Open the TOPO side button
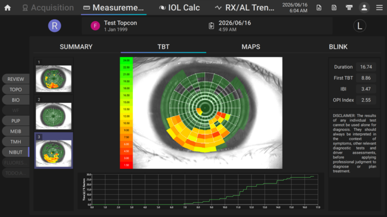 (x=16, y=90)
